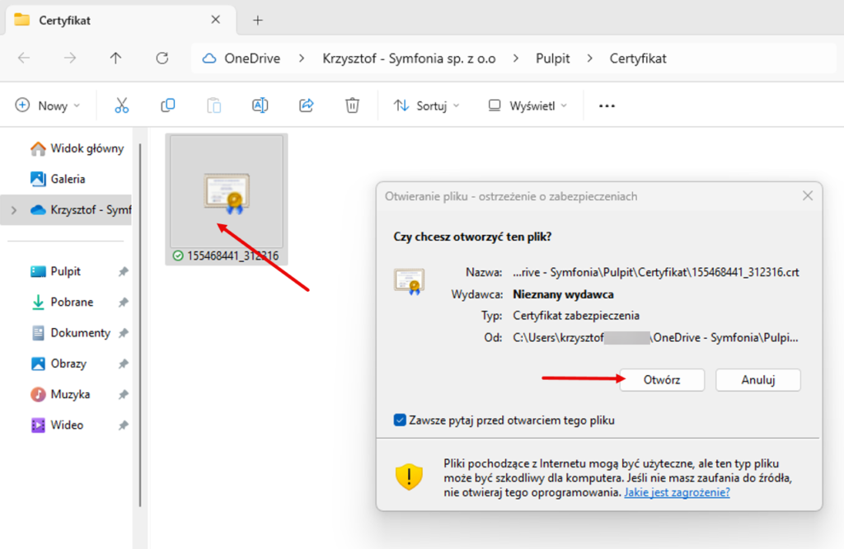This screenshot has width=844, height=549.
Task: Unpin Pobrane using its pin icon
Action: [124, 302]
